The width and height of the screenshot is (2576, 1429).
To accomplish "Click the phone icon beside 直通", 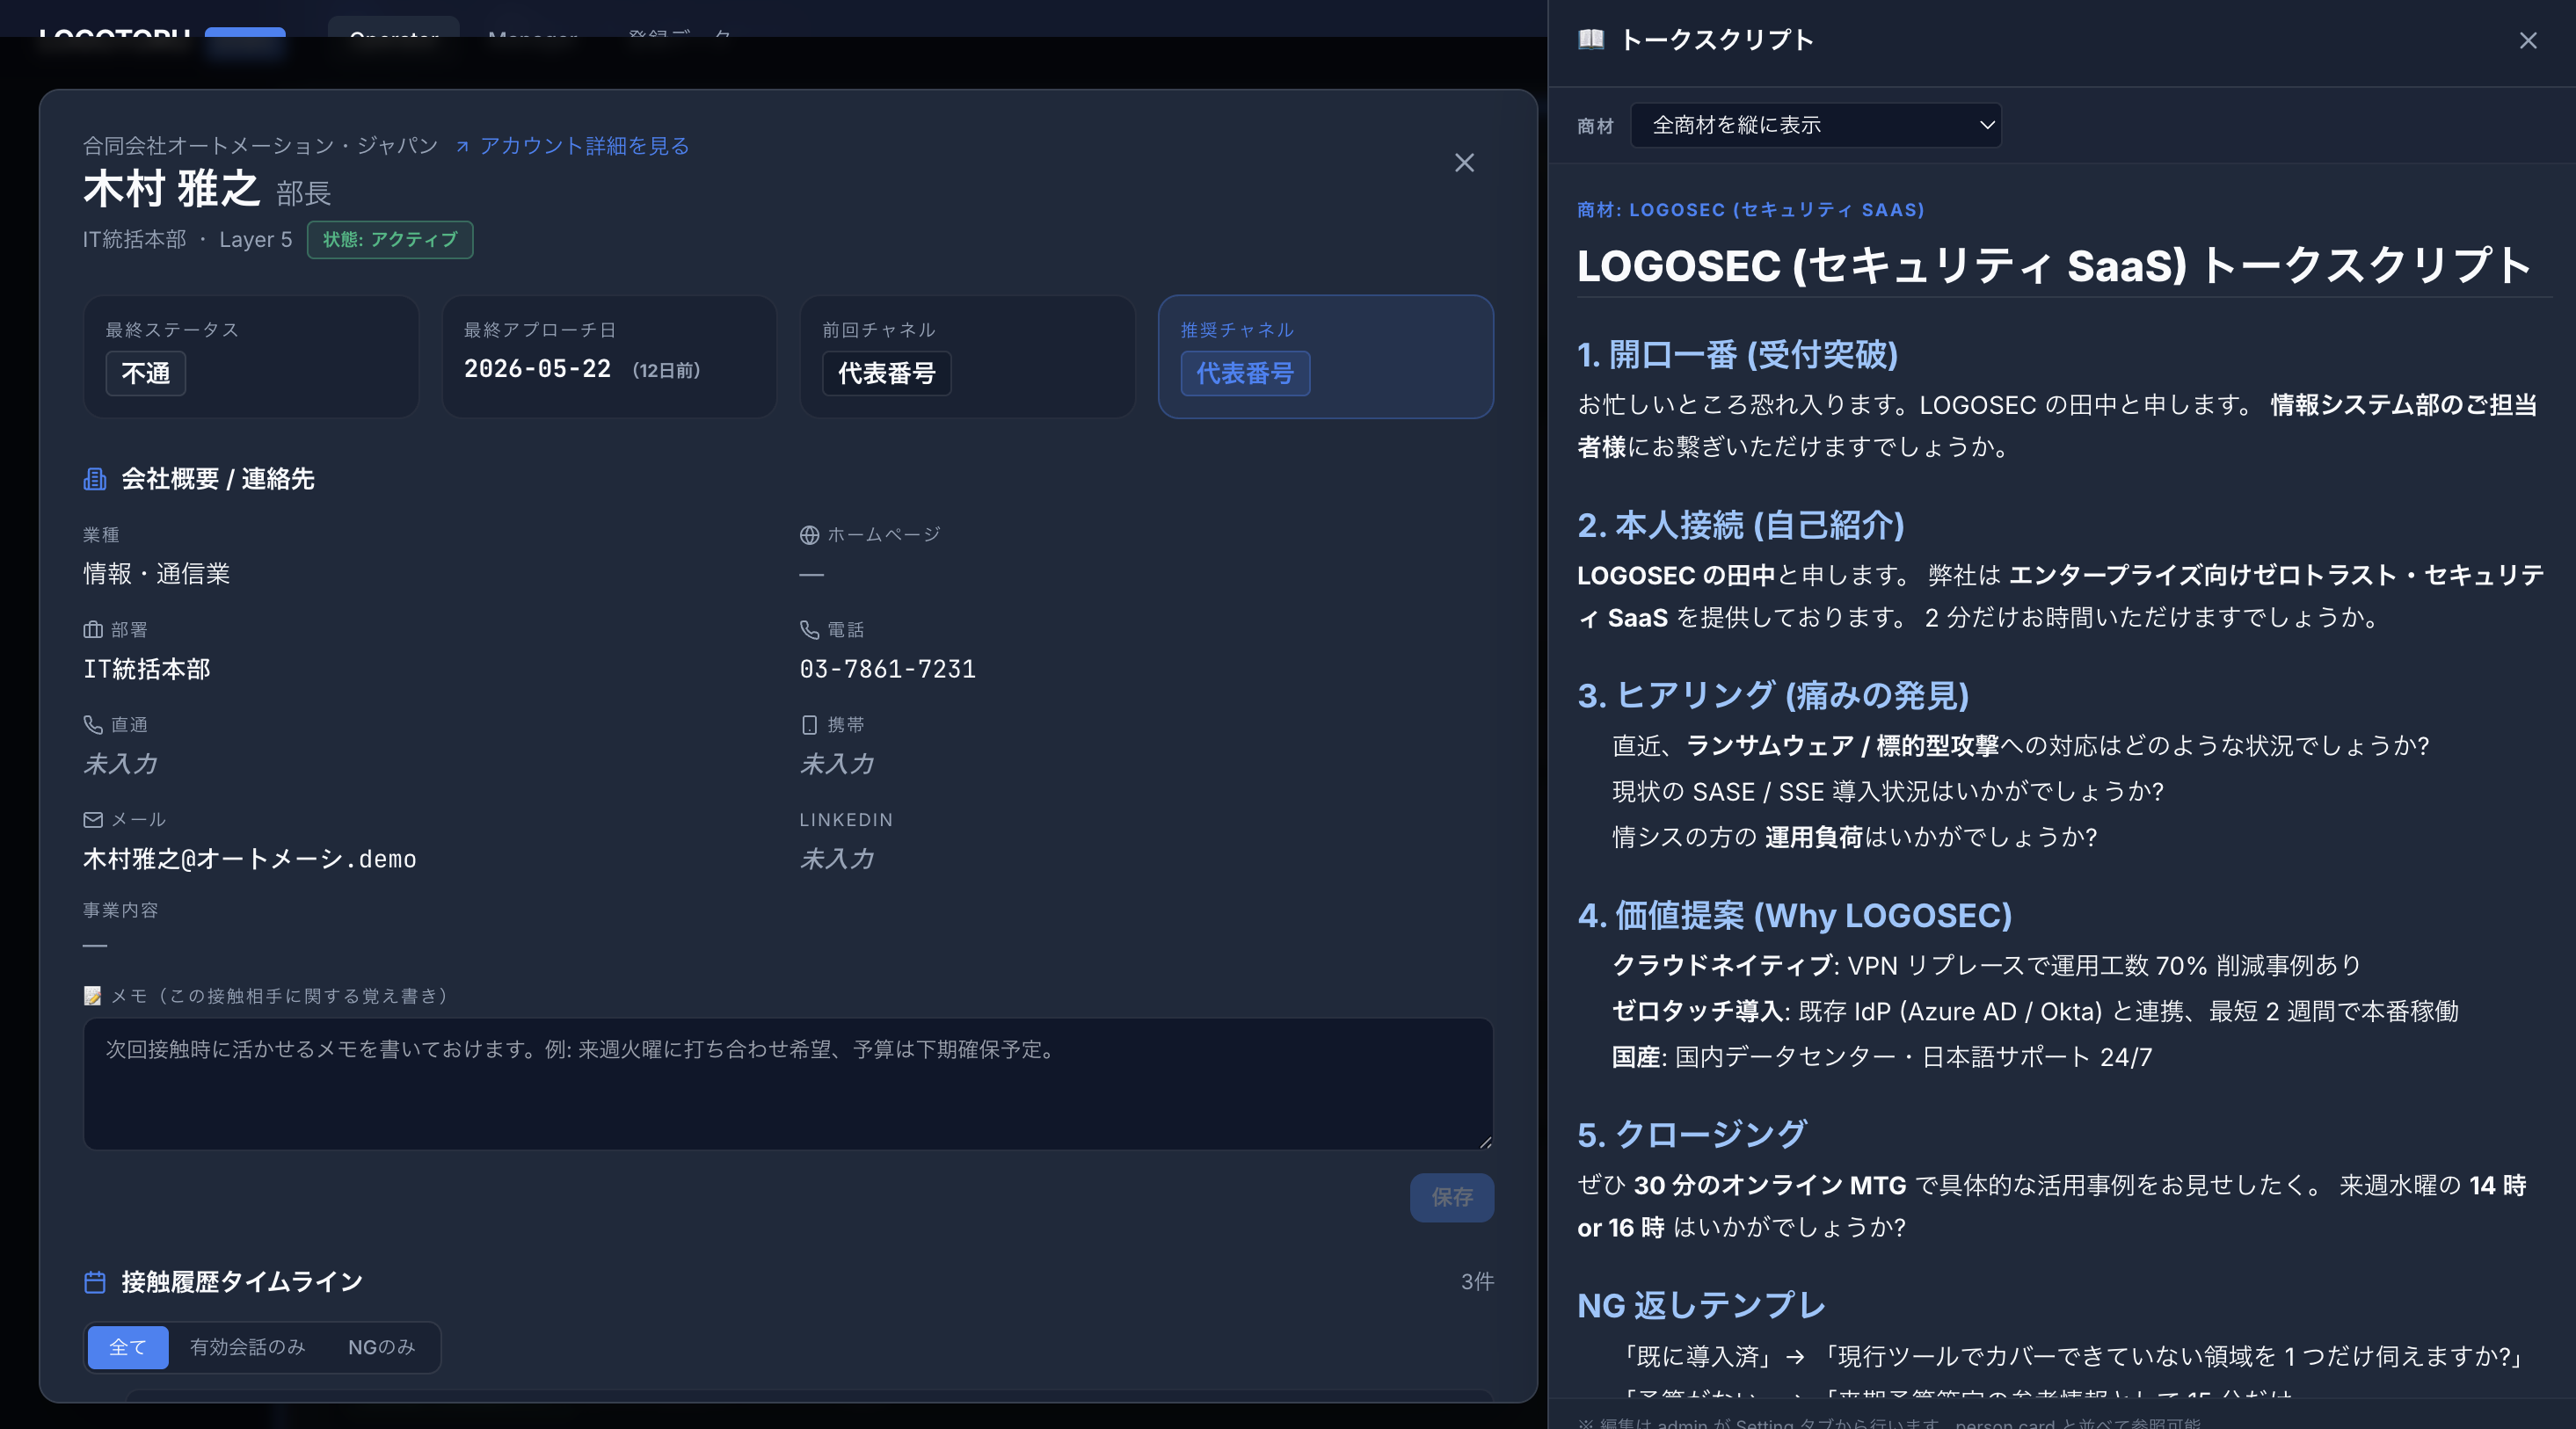I will (93, 724).
